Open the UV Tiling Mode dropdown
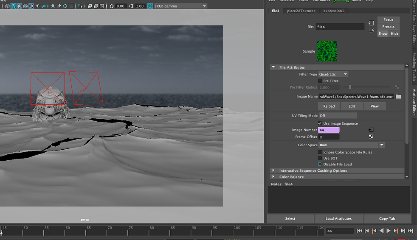The image size is (417, 240). (x=338, y=115)
